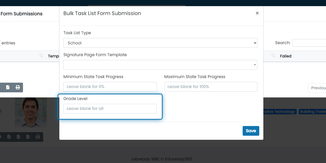326x163 pixels.
Task: Open the Task List Type dropdown
Action: click(x=160, y=43)
